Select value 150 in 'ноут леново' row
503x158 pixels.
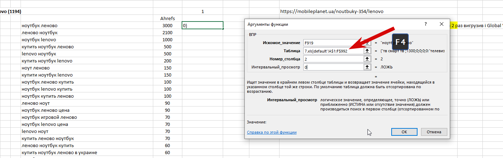pyautogui.click(x=167, y=68)
